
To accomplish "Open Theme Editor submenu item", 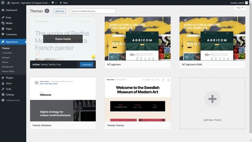I will 8,71.
